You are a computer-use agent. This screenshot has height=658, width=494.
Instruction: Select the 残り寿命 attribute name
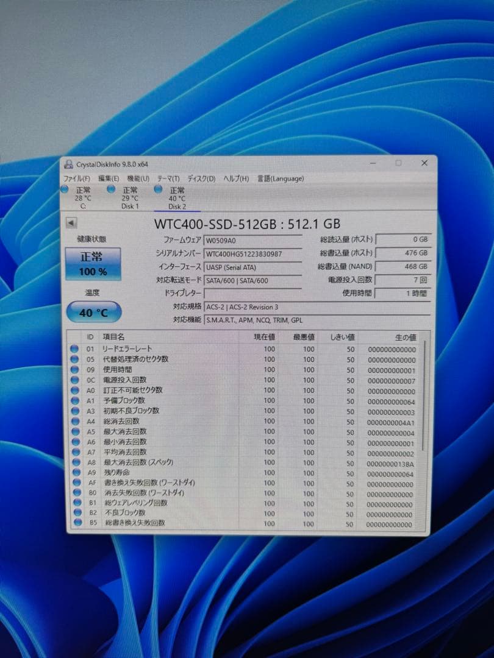click(117, 473)
